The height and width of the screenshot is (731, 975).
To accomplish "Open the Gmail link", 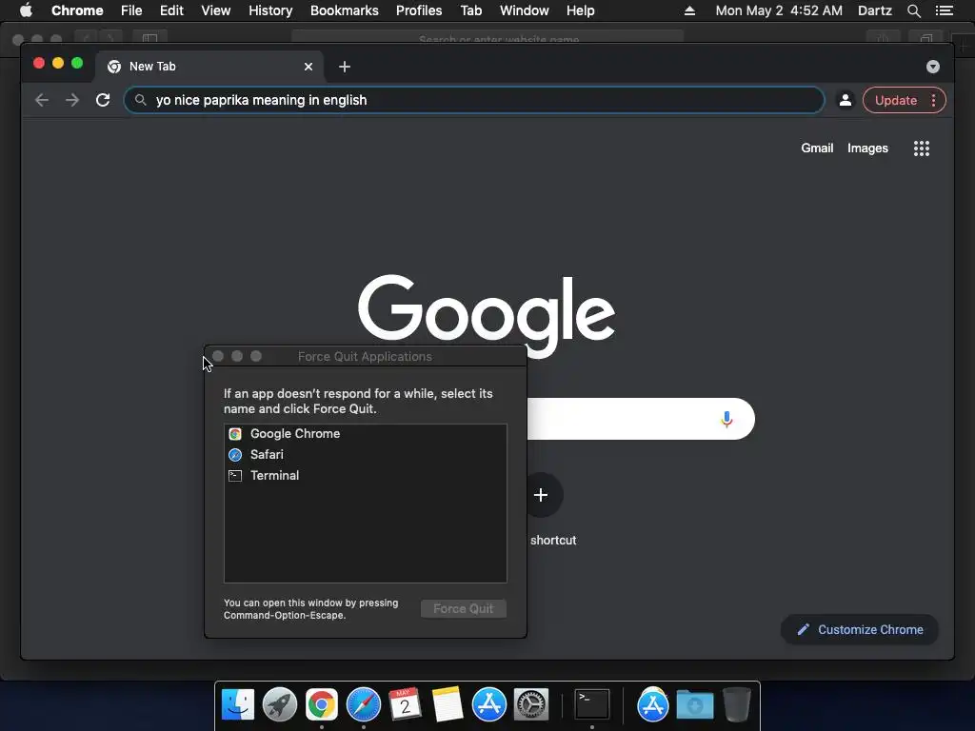I will pos(816,148).
